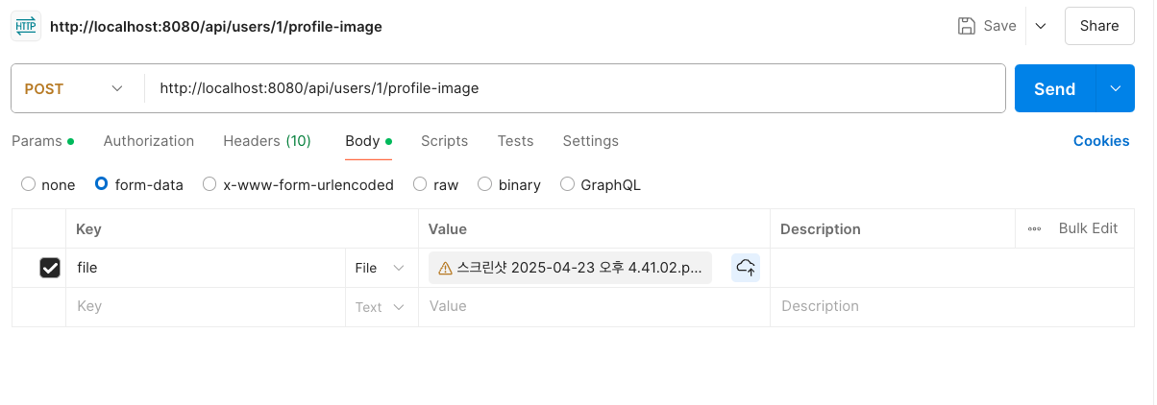Viewport: 1157px width, 405px height.
Task: Click the cloud upload icon beside file value
Action: (746, 268)
